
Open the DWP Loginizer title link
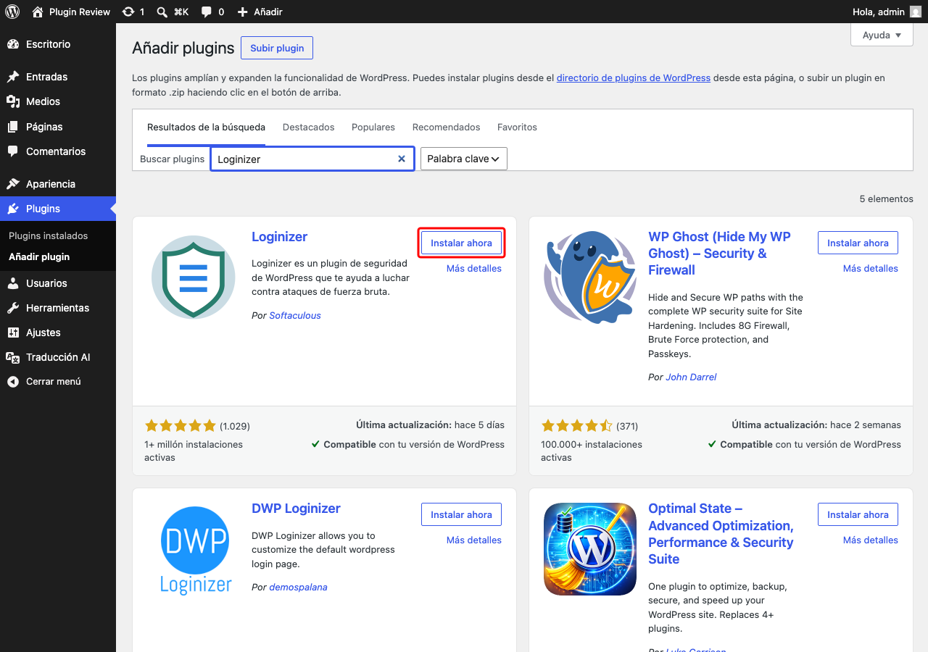click(x=296, y=509)
